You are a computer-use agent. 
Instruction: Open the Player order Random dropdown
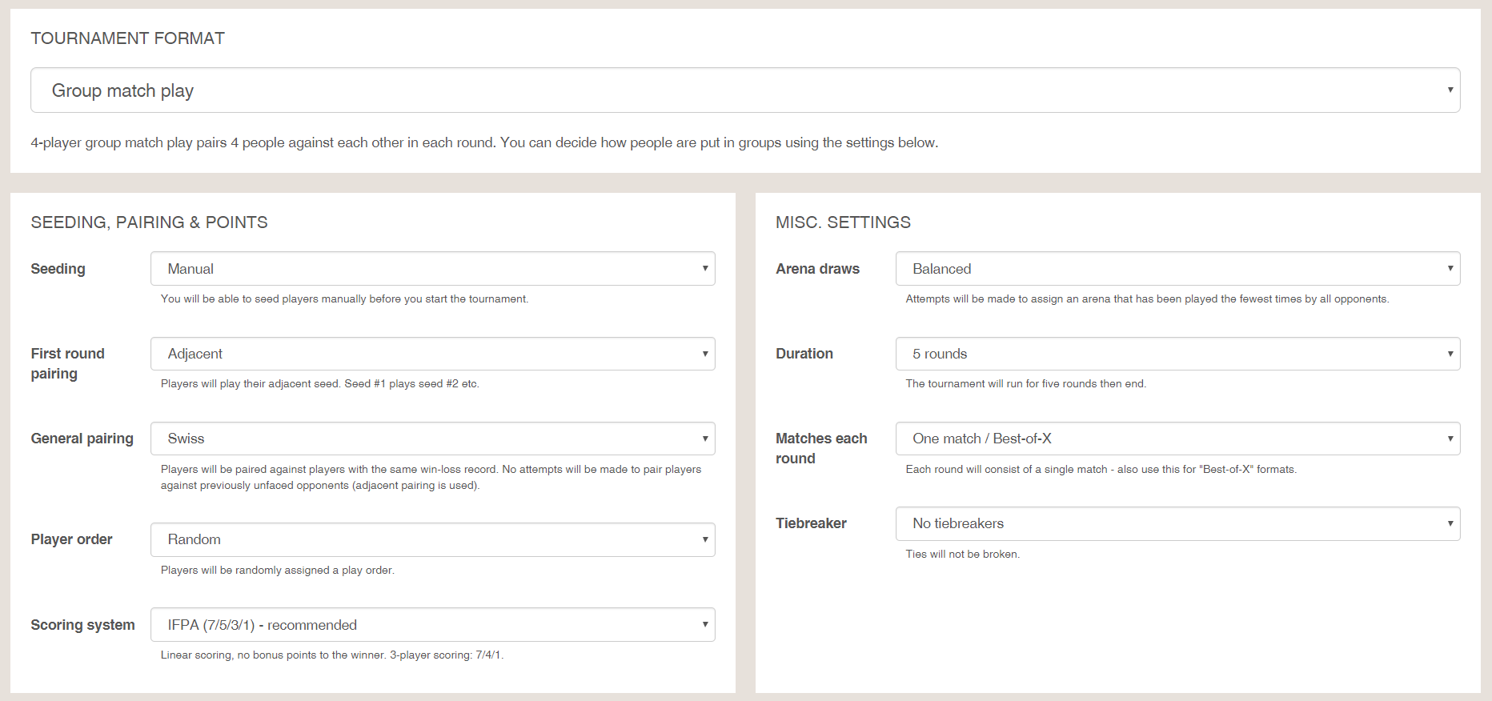click(432, 539)
